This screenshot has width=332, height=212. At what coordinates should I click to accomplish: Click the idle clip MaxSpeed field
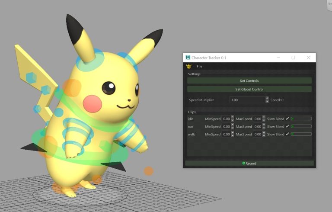258,119
